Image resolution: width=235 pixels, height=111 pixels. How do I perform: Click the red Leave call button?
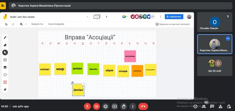click(143, 106)
